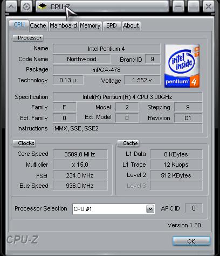This screenshot has width=220, height=256.
Task: Open the Mainboard tab
Action: pyautogui.click(x=63, y=25)
